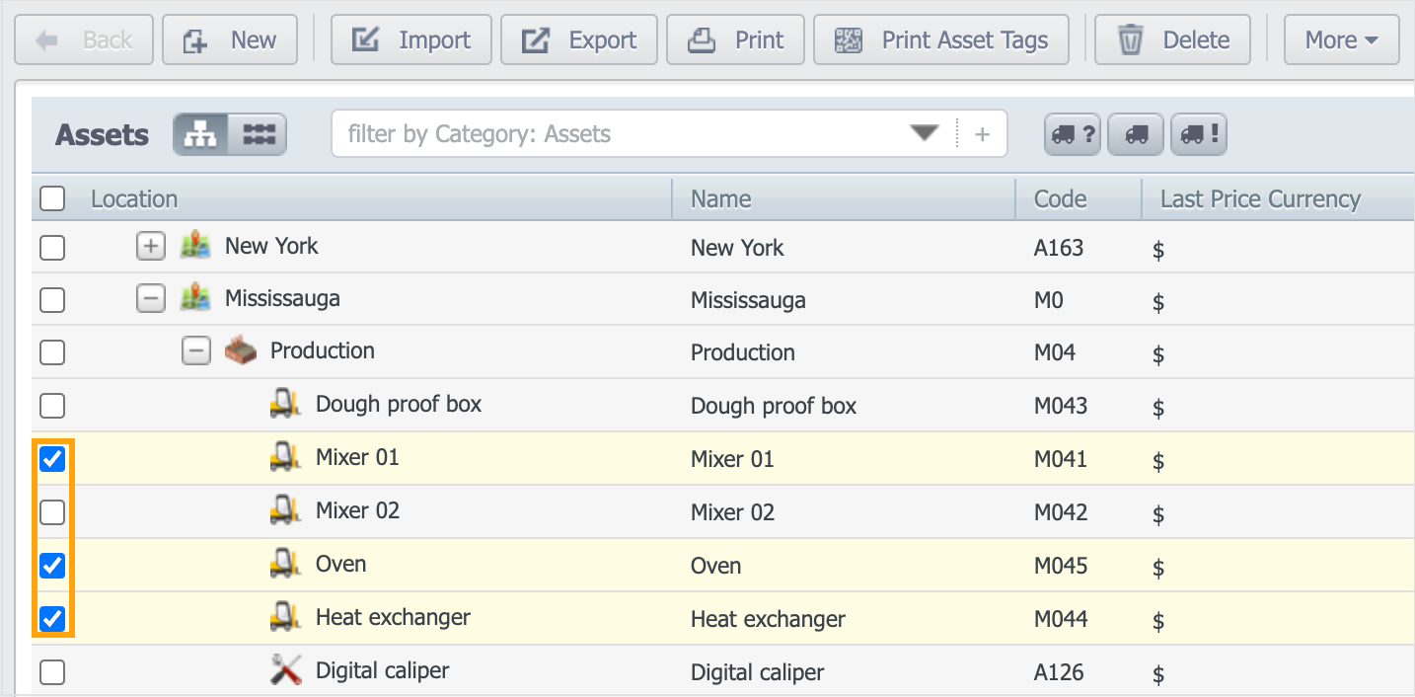Click the Mississauga name cell

[x=748, y=300]
